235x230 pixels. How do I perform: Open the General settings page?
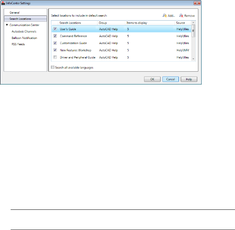15,12
